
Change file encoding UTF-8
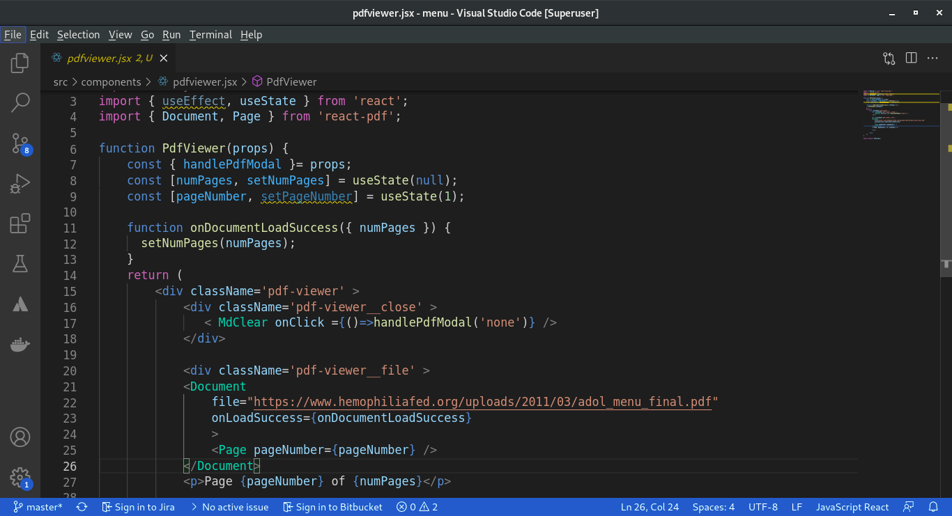point(763,507)
